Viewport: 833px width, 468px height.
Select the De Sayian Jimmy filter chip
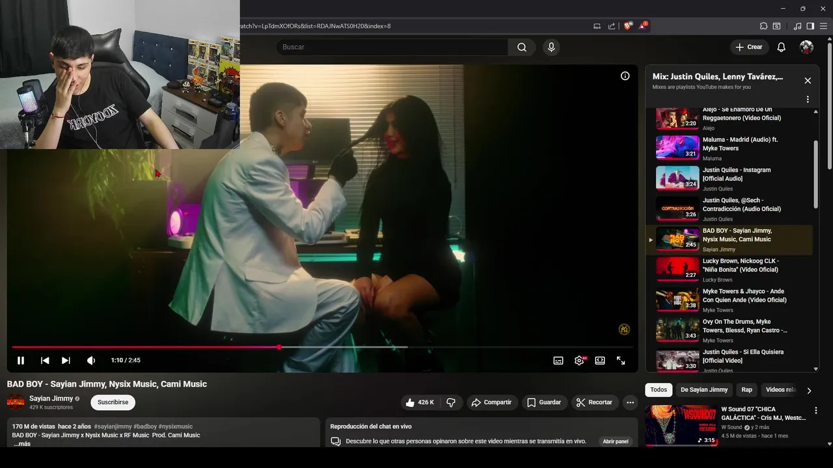[x=704, y=390]
